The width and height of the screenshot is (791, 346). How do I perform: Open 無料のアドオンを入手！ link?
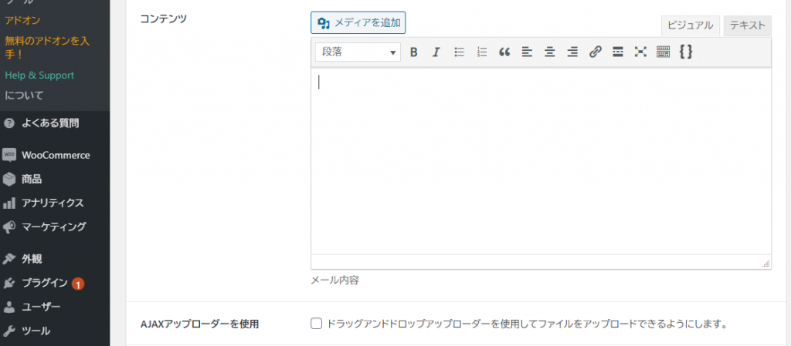pyautogui.click(x=47, y=47)
